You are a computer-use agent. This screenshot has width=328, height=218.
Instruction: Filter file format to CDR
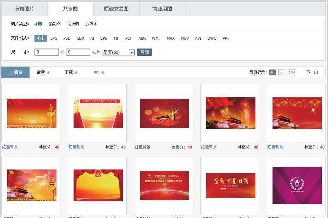tap(80, 38)
